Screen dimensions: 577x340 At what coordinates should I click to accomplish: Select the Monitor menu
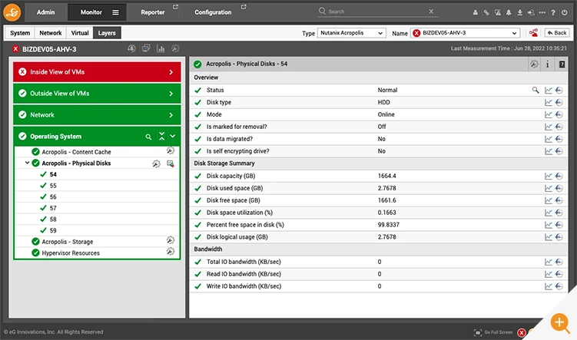tap(91, 12)
